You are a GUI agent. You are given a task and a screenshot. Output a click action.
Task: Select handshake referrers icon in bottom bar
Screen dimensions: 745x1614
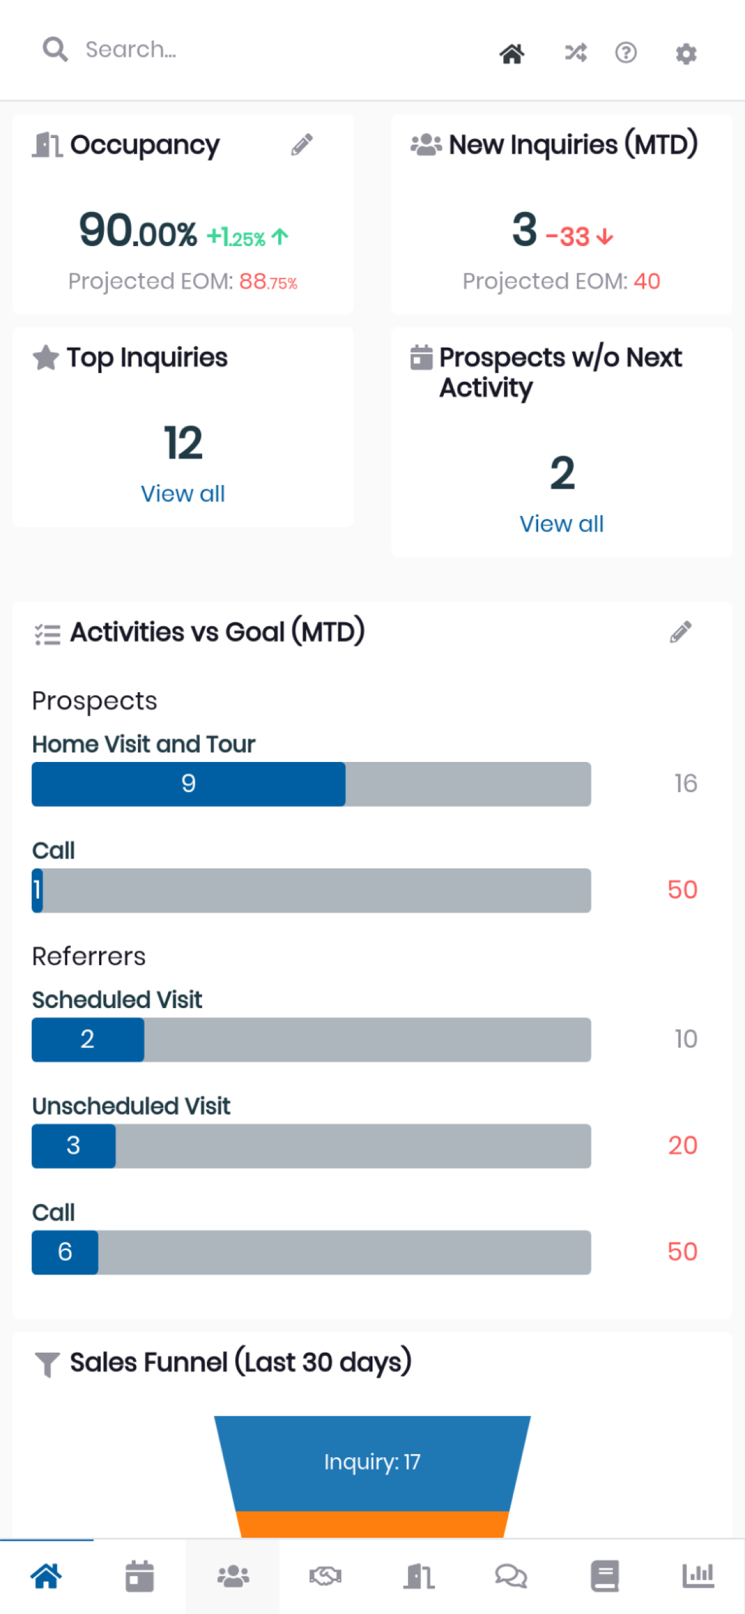coord(326,1575)
